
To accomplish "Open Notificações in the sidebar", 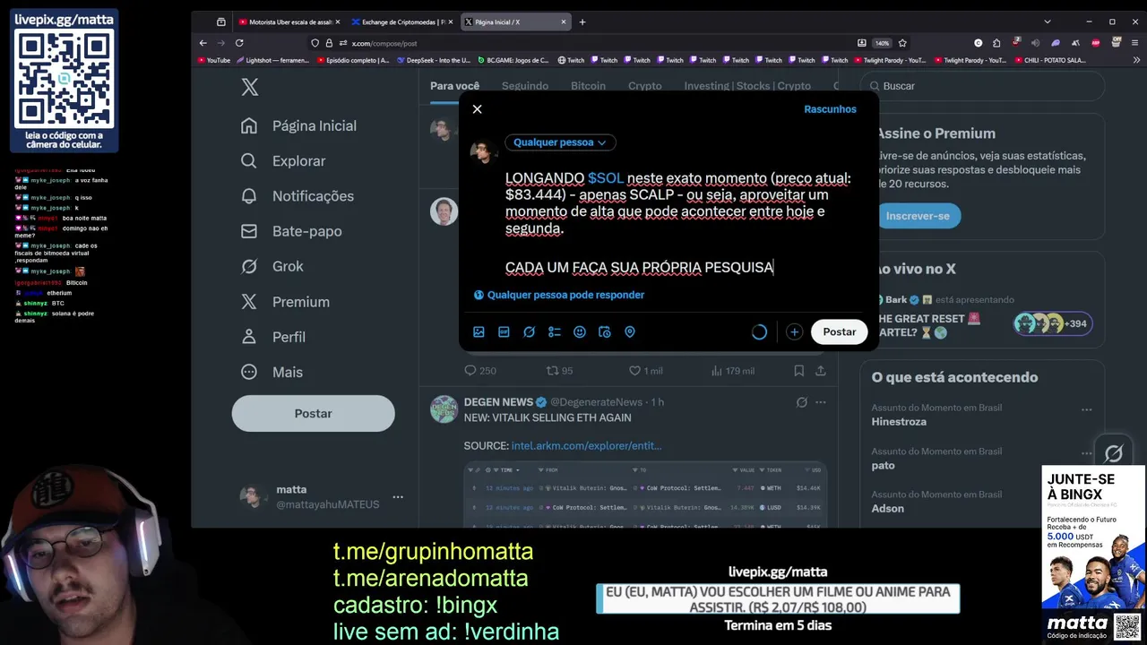I will click(298, 196).
